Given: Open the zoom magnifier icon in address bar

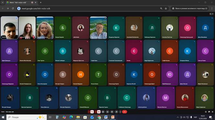Looking at the screenshot, I should click(161, 8).
